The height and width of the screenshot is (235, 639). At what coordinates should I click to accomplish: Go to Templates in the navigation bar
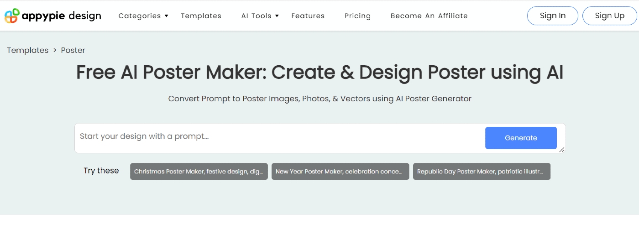[x=201, y=16]
